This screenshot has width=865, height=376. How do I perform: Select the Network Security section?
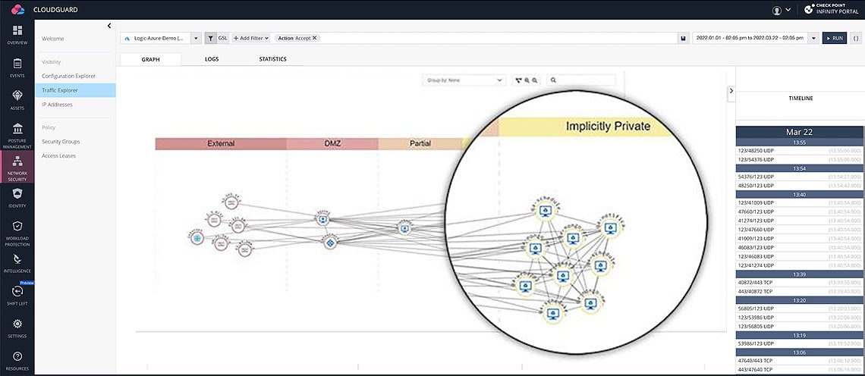tap(17, 168)
